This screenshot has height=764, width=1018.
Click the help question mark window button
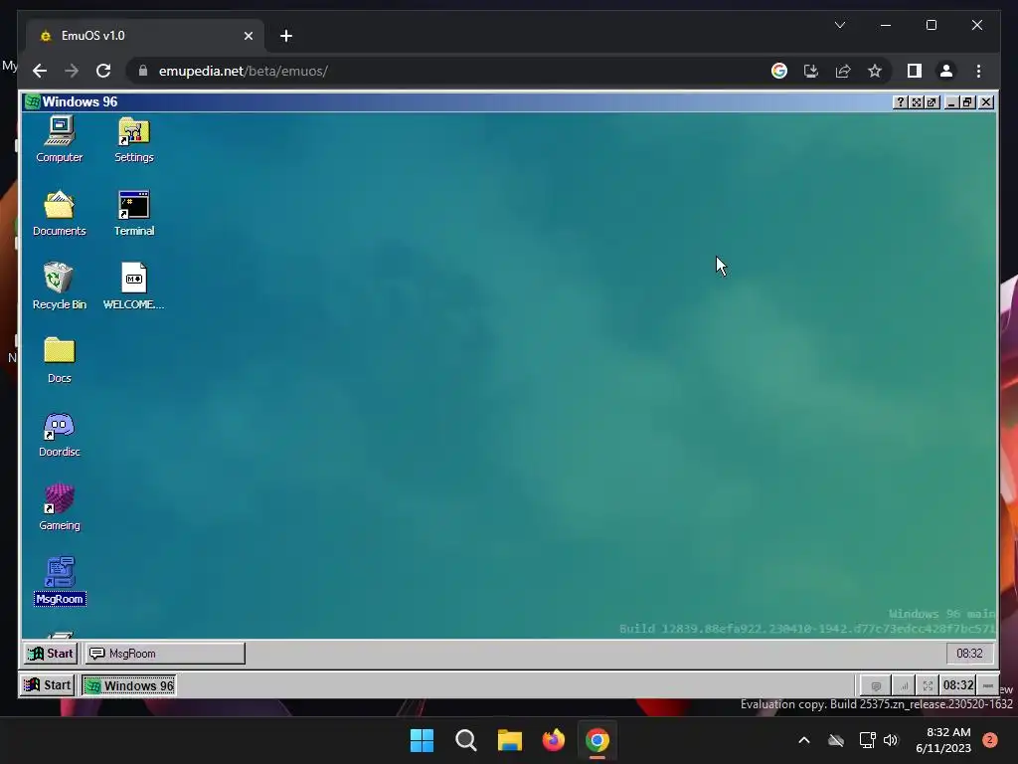click(900, 102)
